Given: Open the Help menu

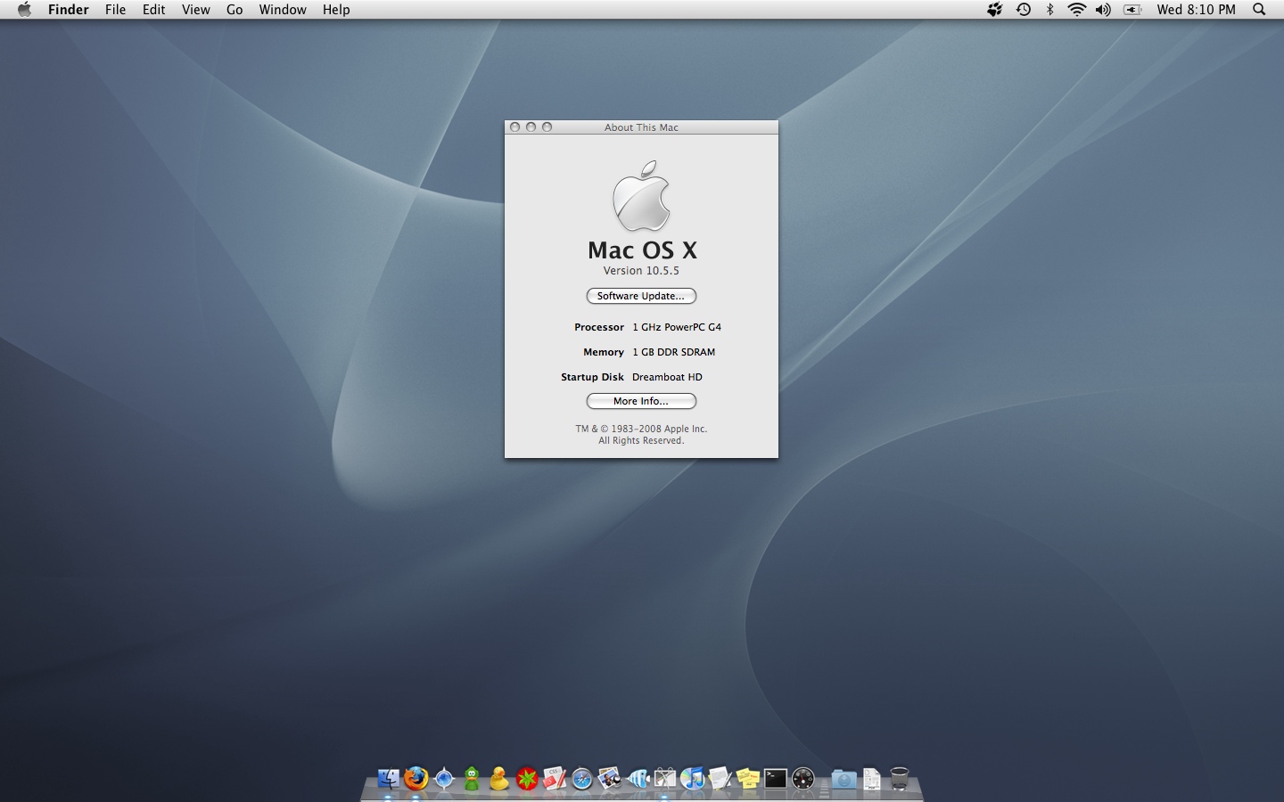Looking at the screenshot, I should point(336,10).
